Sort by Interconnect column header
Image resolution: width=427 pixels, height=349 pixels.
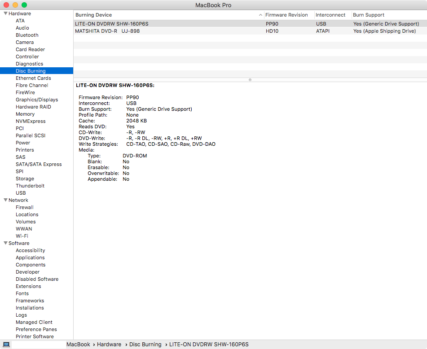[x=330, y=15]
